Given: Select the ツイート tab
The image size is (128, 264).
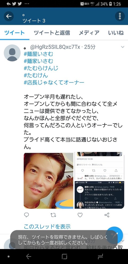Looking at the screenshot, I should click(x=15, y=33).
